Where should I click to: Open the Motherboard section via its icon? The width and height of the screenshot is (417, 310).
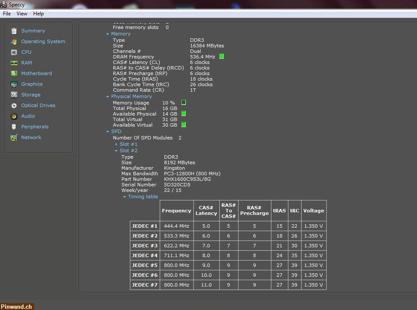[14, 73]
